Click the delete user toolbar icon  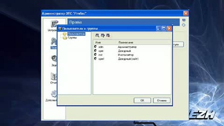(108, 36)
